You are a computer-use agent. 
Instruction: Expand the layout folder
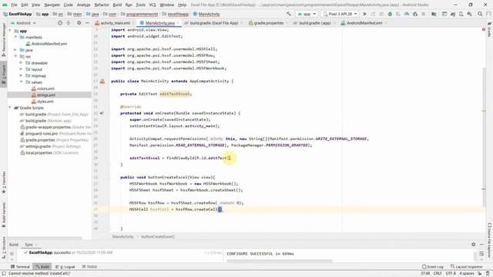[21, 69]
